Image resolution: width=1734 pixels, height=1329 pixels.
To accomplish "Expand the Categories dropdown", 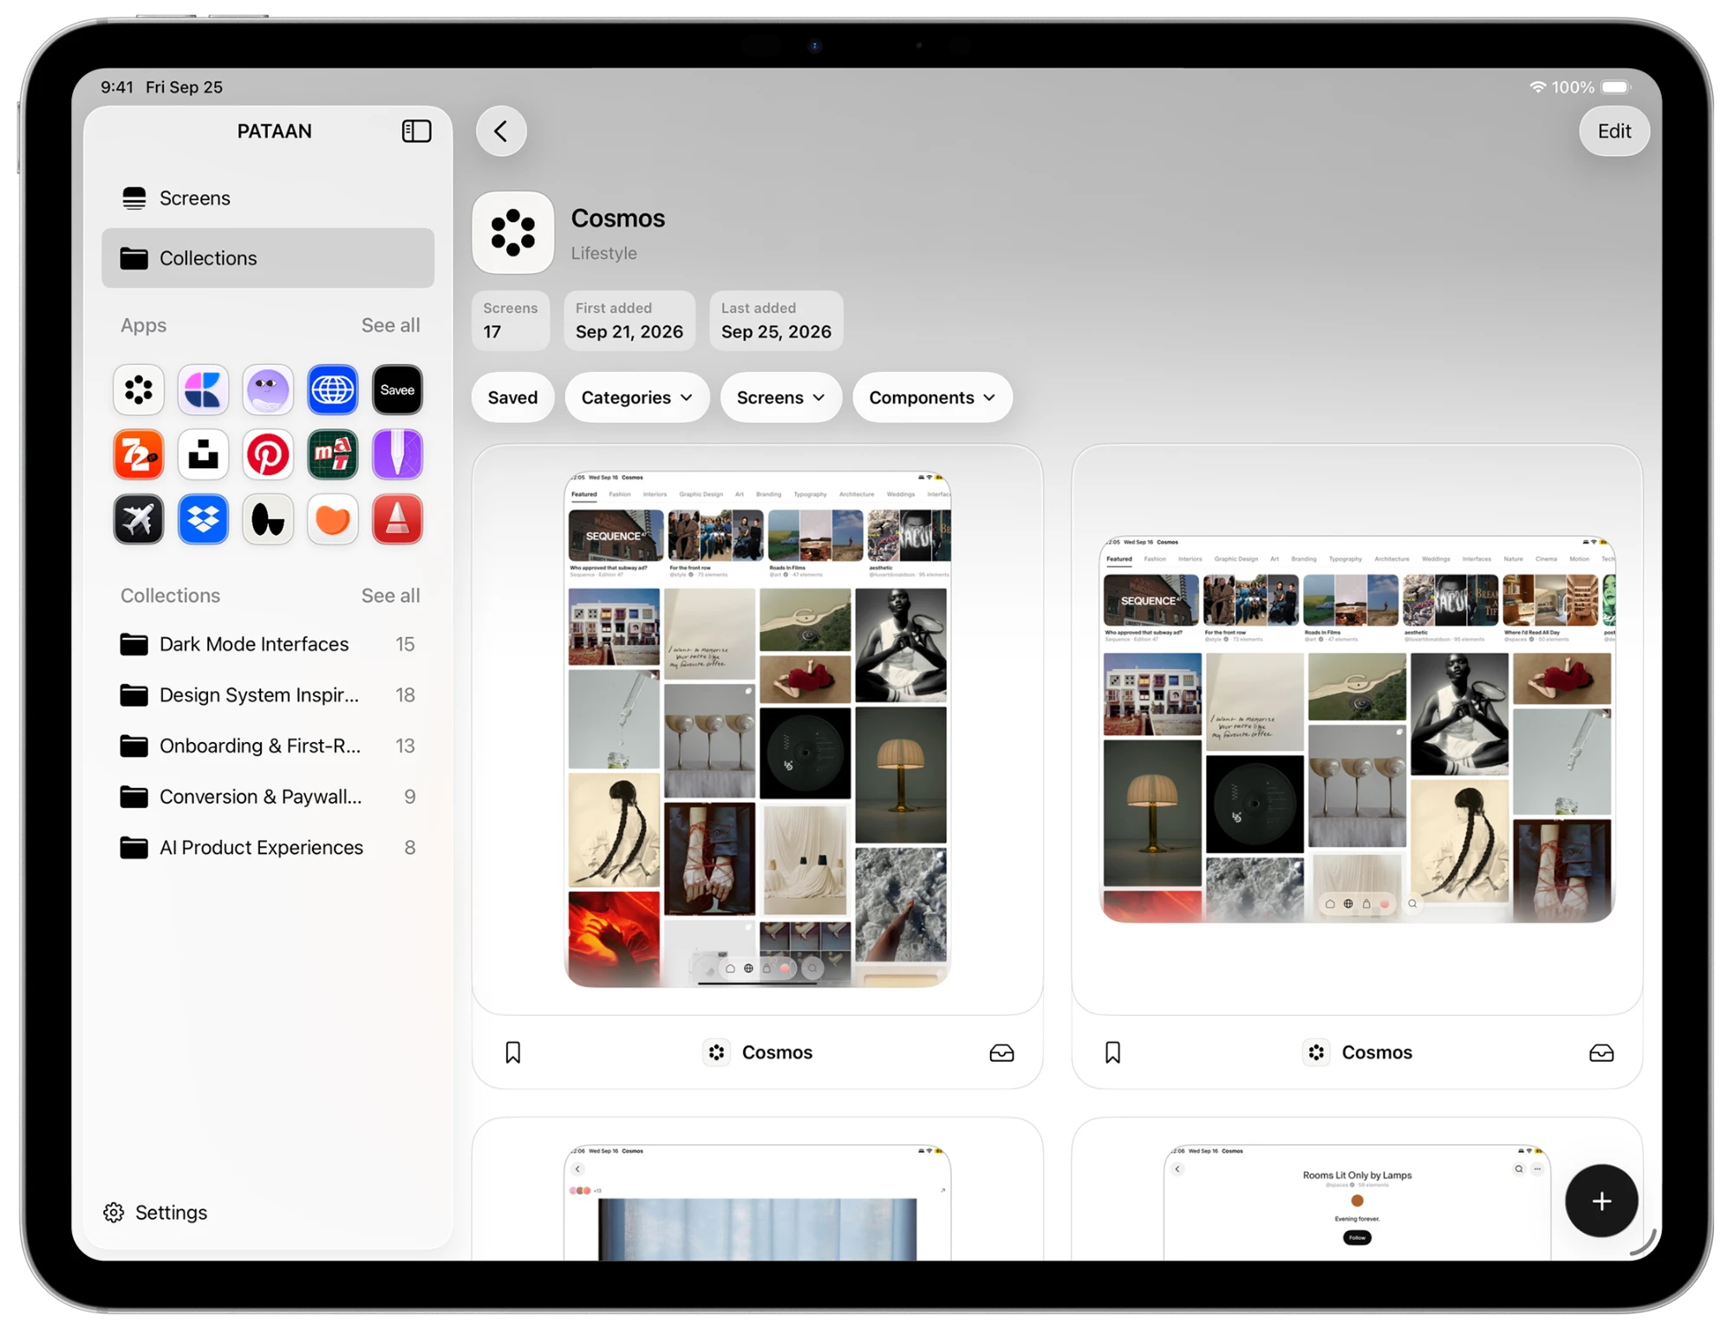I will pyautogui.click(x=637, y=397).
